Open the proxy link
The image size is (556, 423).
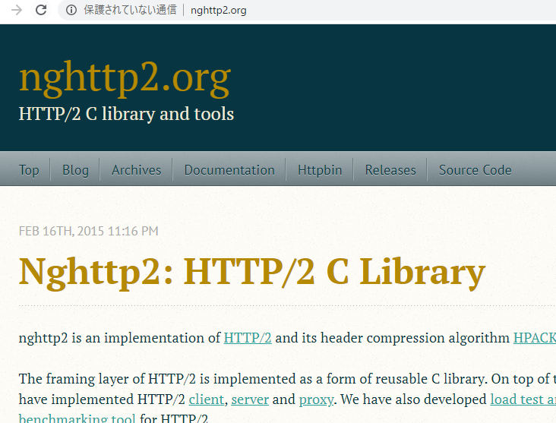[316, 400]
